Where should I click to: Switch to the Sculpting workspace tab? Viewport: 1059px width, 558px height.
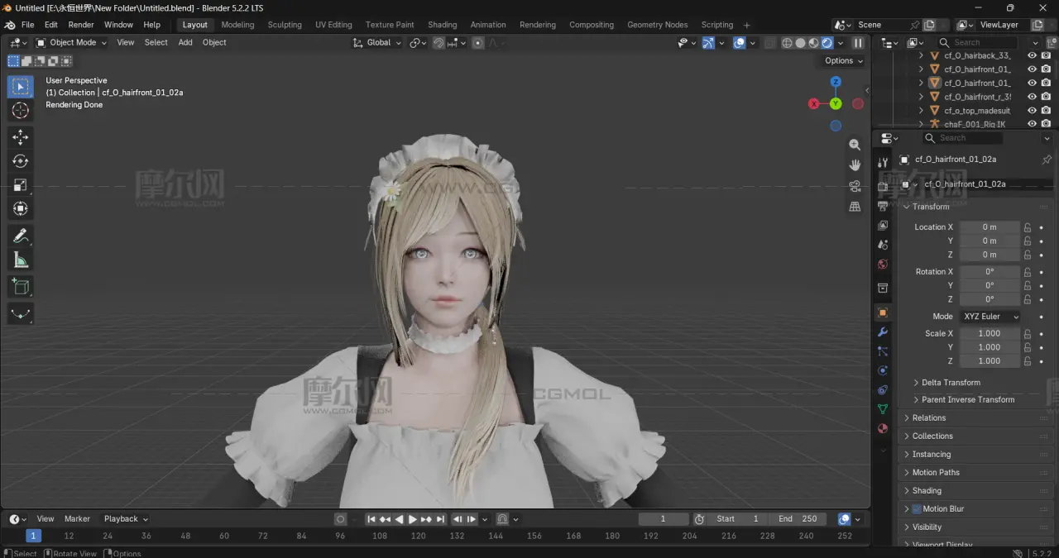pos(285,25)
